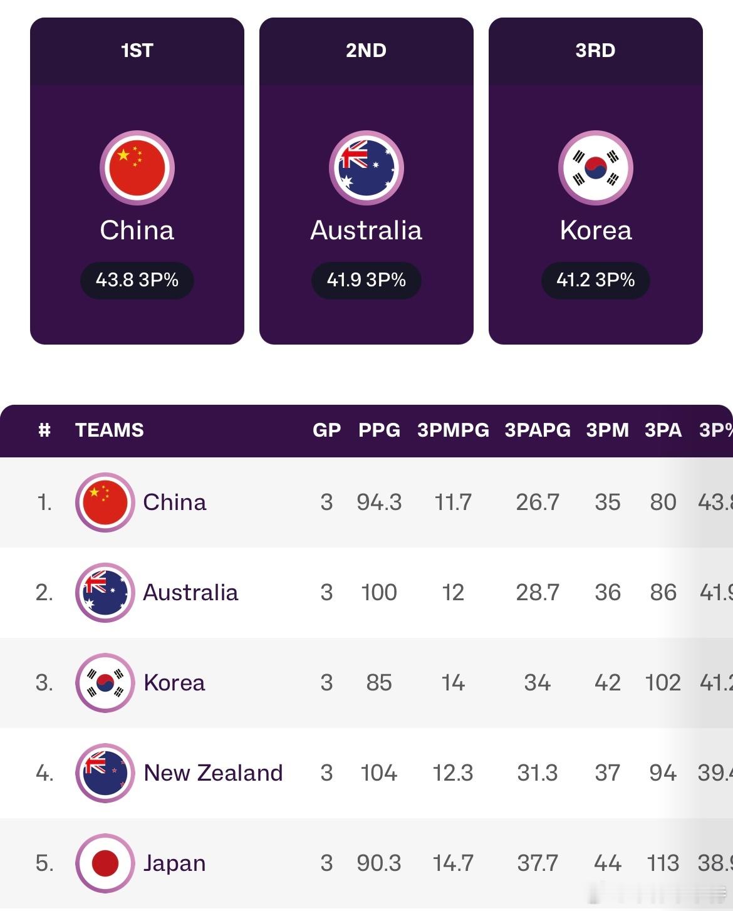Click the 41.2 3P% badge under Korea

(x=596, y=280)
